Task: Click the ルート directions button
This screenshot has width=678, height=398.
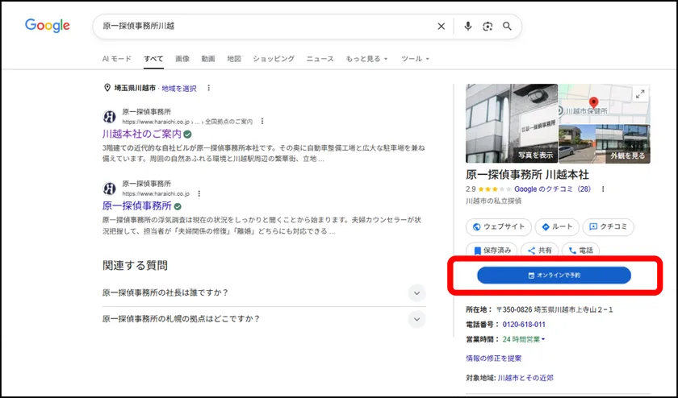Action: point(557,227)
